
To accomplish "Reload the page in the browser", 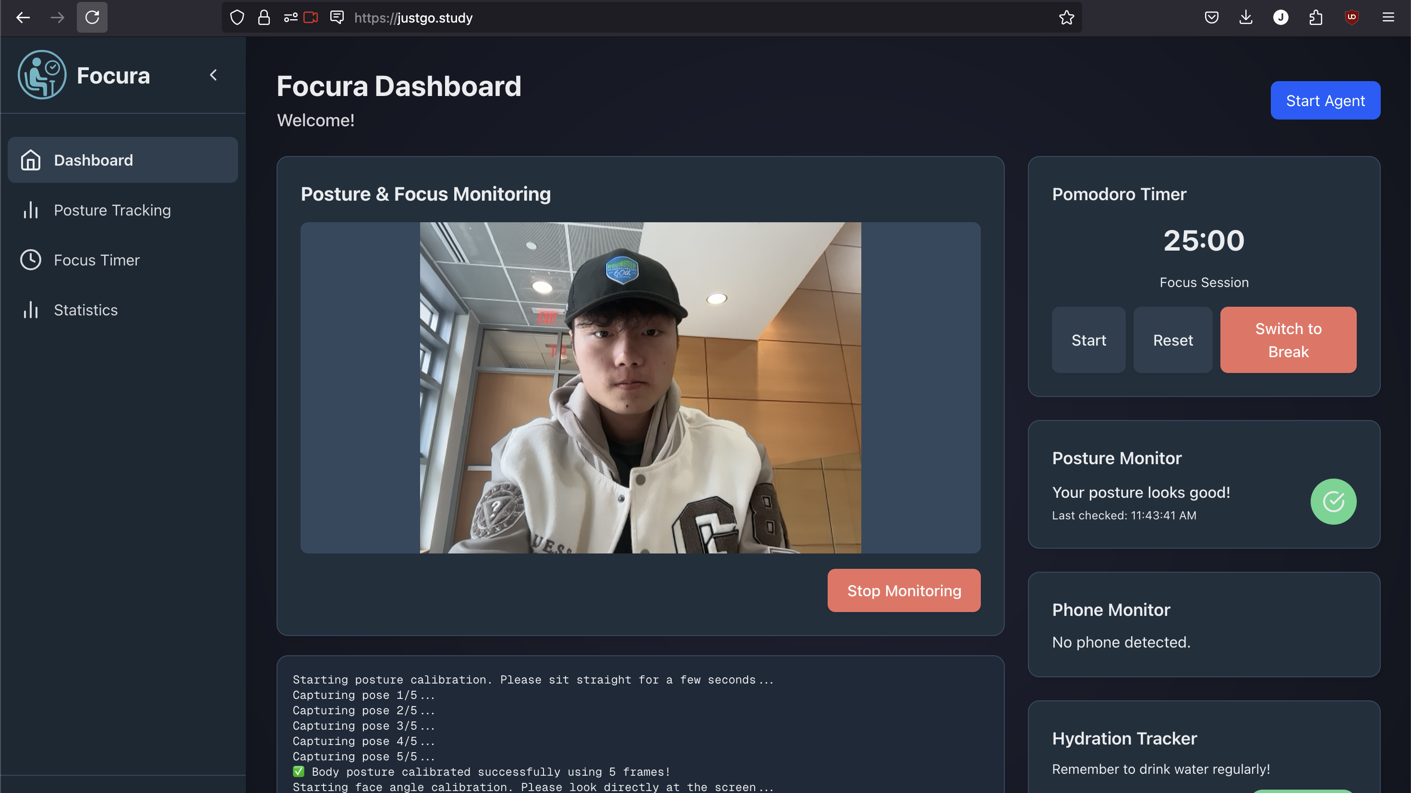I will (92, 18).
